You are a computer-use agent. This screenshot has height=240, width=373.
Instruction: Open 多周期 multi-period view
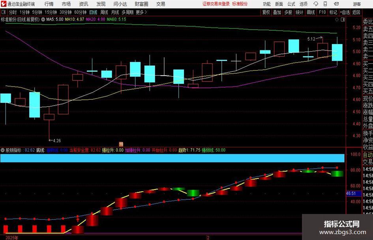click(x=127, y=12)
